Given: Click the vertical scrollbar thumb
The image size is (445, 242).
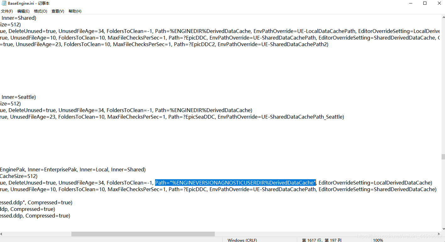Looking at the screenshot, I should [x=443, y=157].
